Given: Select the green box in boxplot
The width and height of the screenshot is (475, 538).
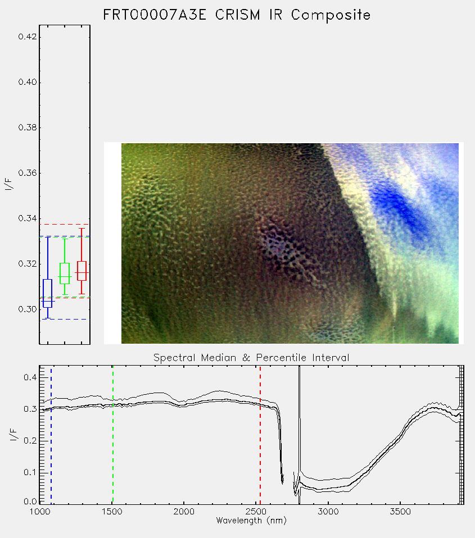Looking at the screenshot, I should click(65, 273).
